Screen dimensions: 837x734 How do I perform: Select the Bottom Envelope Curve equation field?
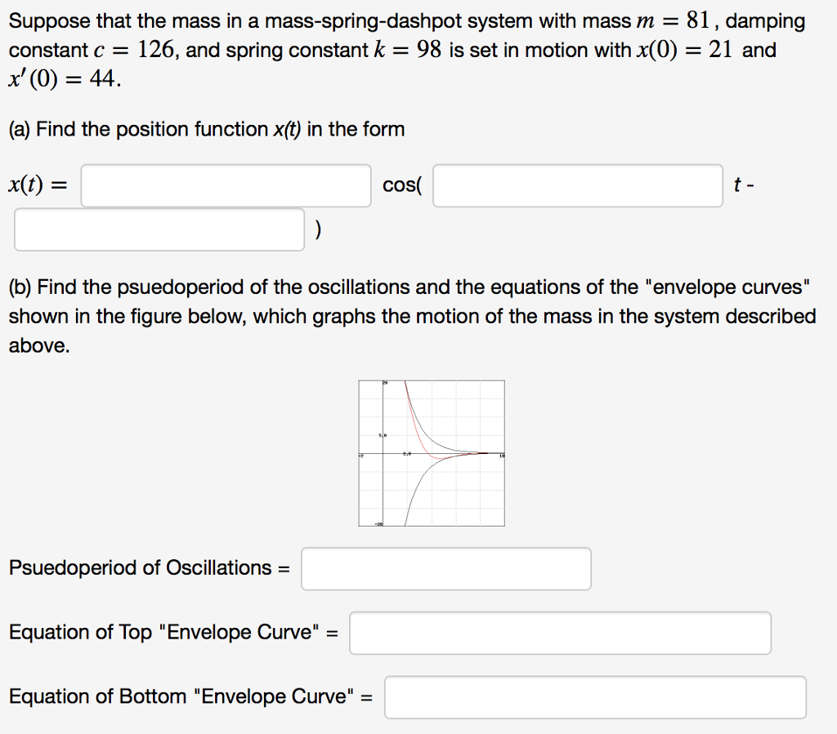(x=595, y=697)
